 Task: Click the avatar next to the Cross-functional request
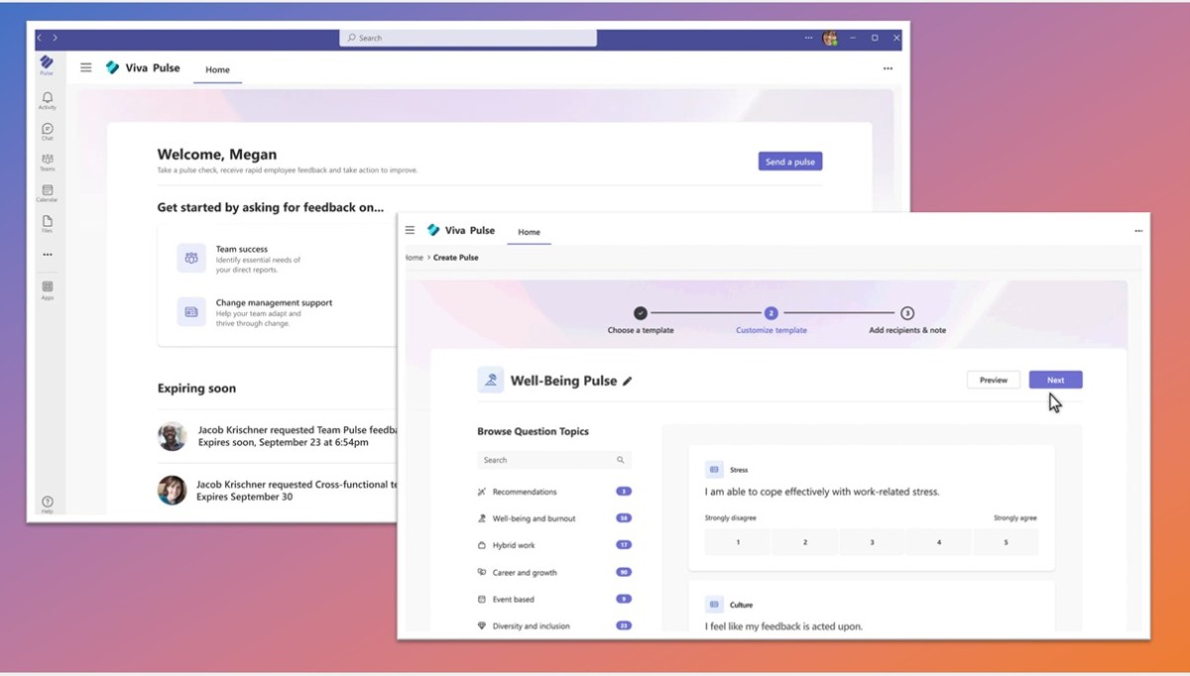click(x=172, y=490)
